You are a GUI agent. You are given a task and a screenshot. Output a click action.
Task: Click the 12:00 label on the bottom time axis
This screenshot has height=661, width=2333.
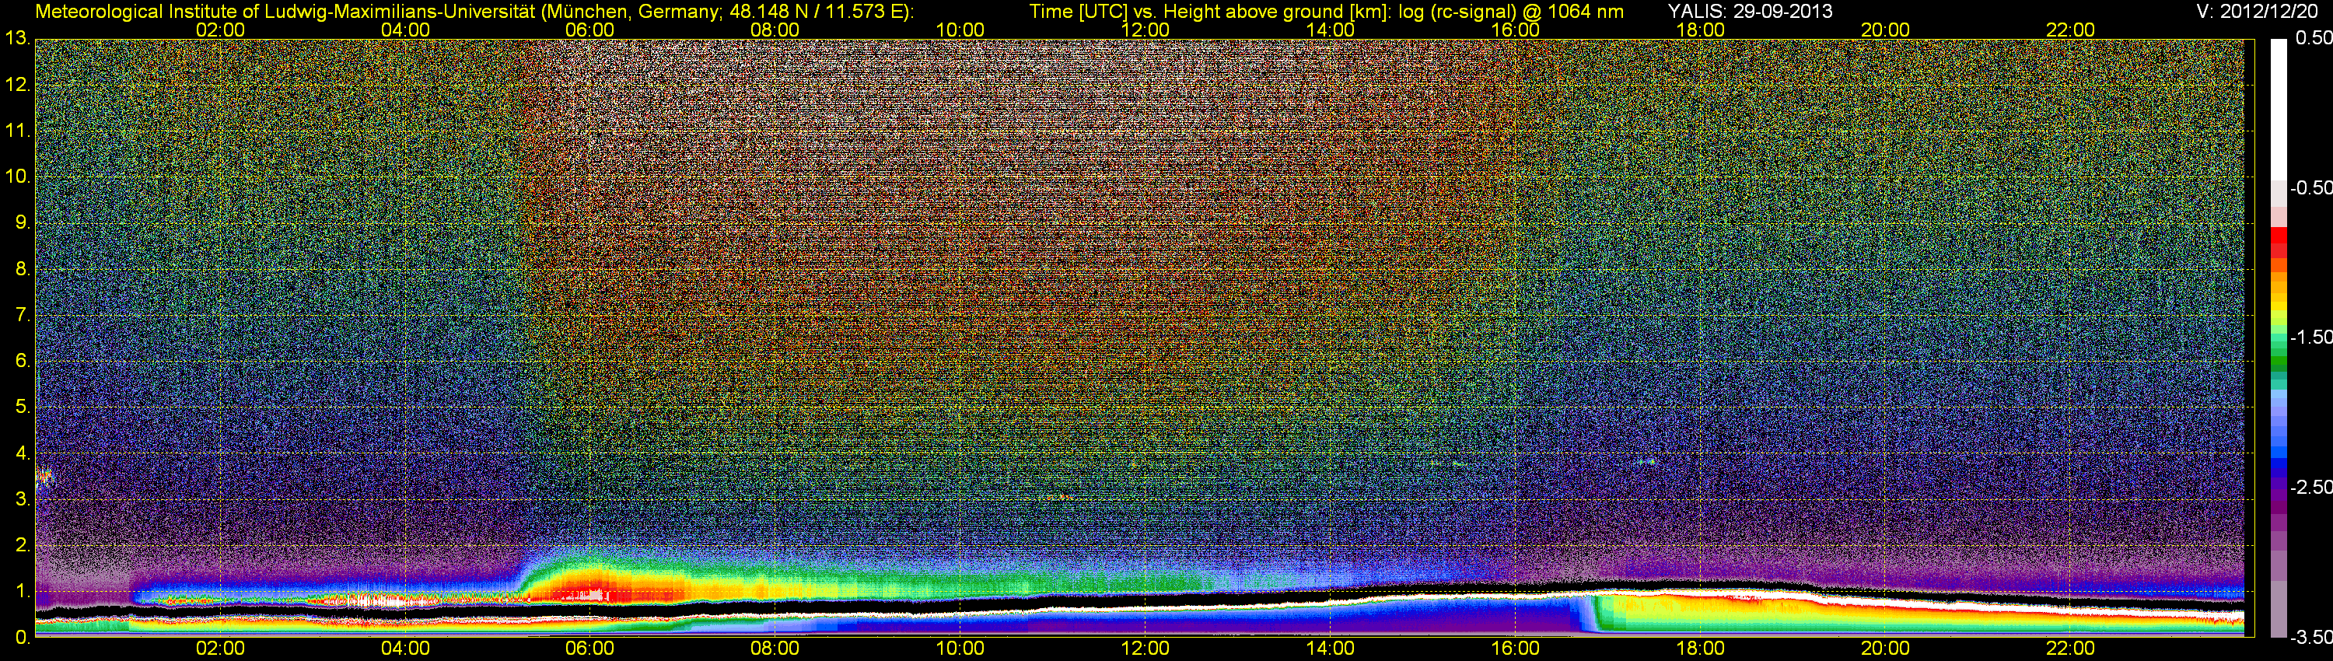tap(1145, 649)
